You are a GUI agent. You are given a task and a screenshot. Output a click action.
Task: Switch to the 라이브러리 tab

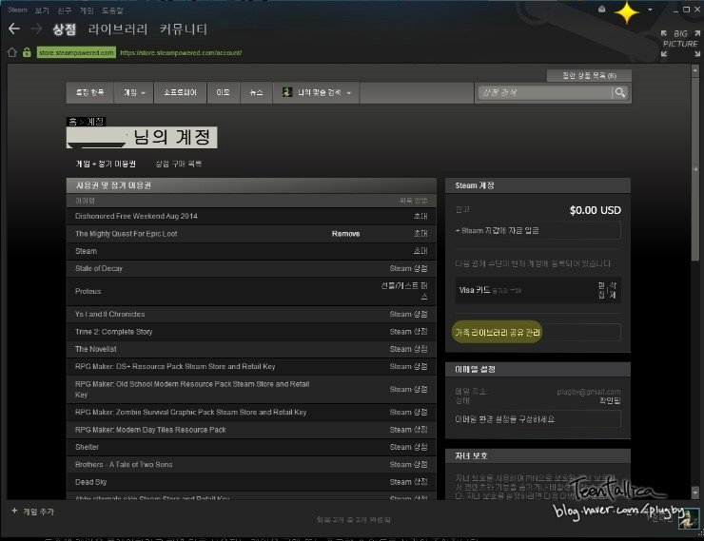(118, 29)
